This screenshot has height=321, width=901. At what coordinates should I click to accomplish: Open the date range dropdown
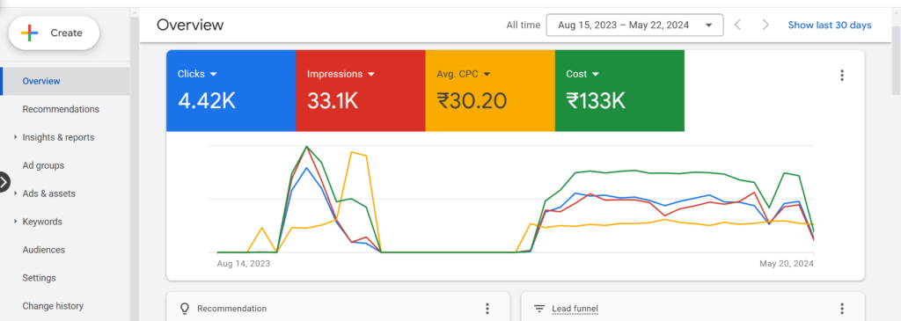click(x=634, y=26)
